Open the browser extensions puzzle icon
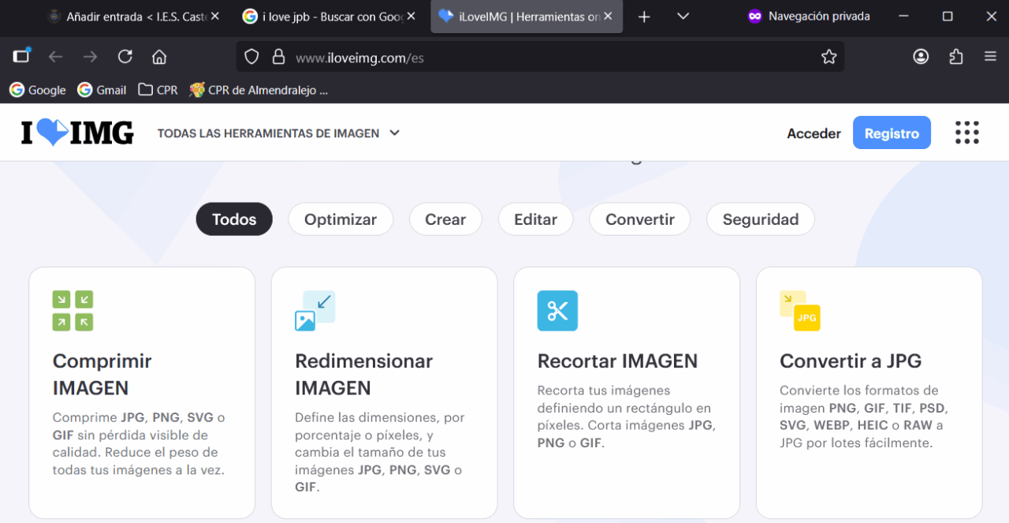 click(x=956, y=57)
